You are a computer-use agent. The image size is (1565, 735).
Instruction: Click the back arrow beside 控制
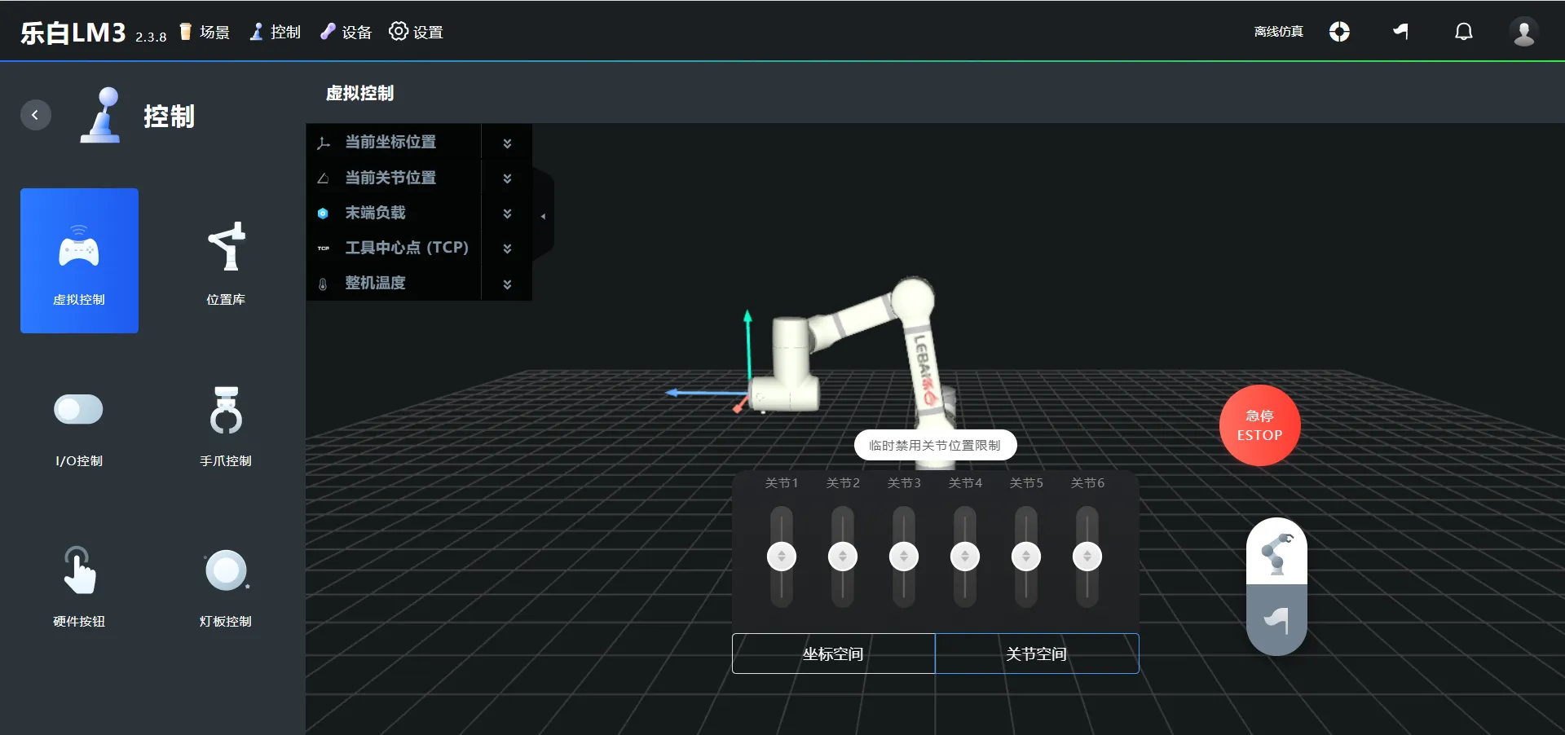(35, 115)
